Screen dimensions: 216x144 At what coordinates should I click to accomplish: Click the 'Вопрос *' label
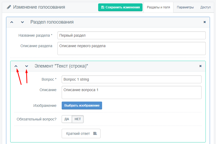(x=49, y=79)
